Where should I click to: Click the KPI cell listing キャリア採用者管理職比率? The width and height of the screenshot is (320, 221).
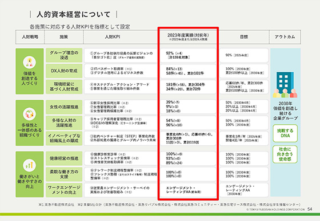(x=121, y=122)
